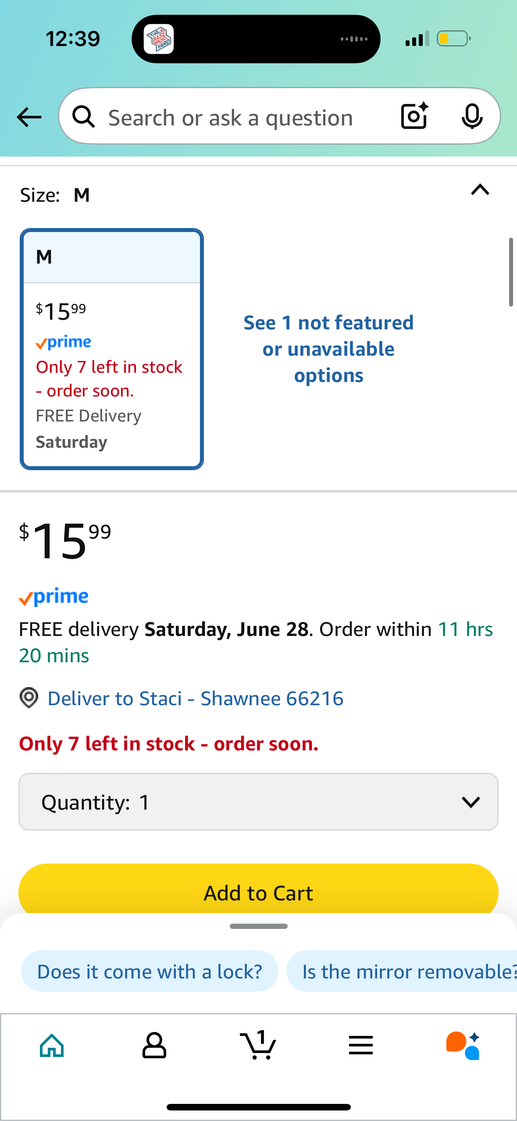Viewport: 517px width, 1121px height.
Task: Activate voice search microphone icon
Action: tap(472, 117)
